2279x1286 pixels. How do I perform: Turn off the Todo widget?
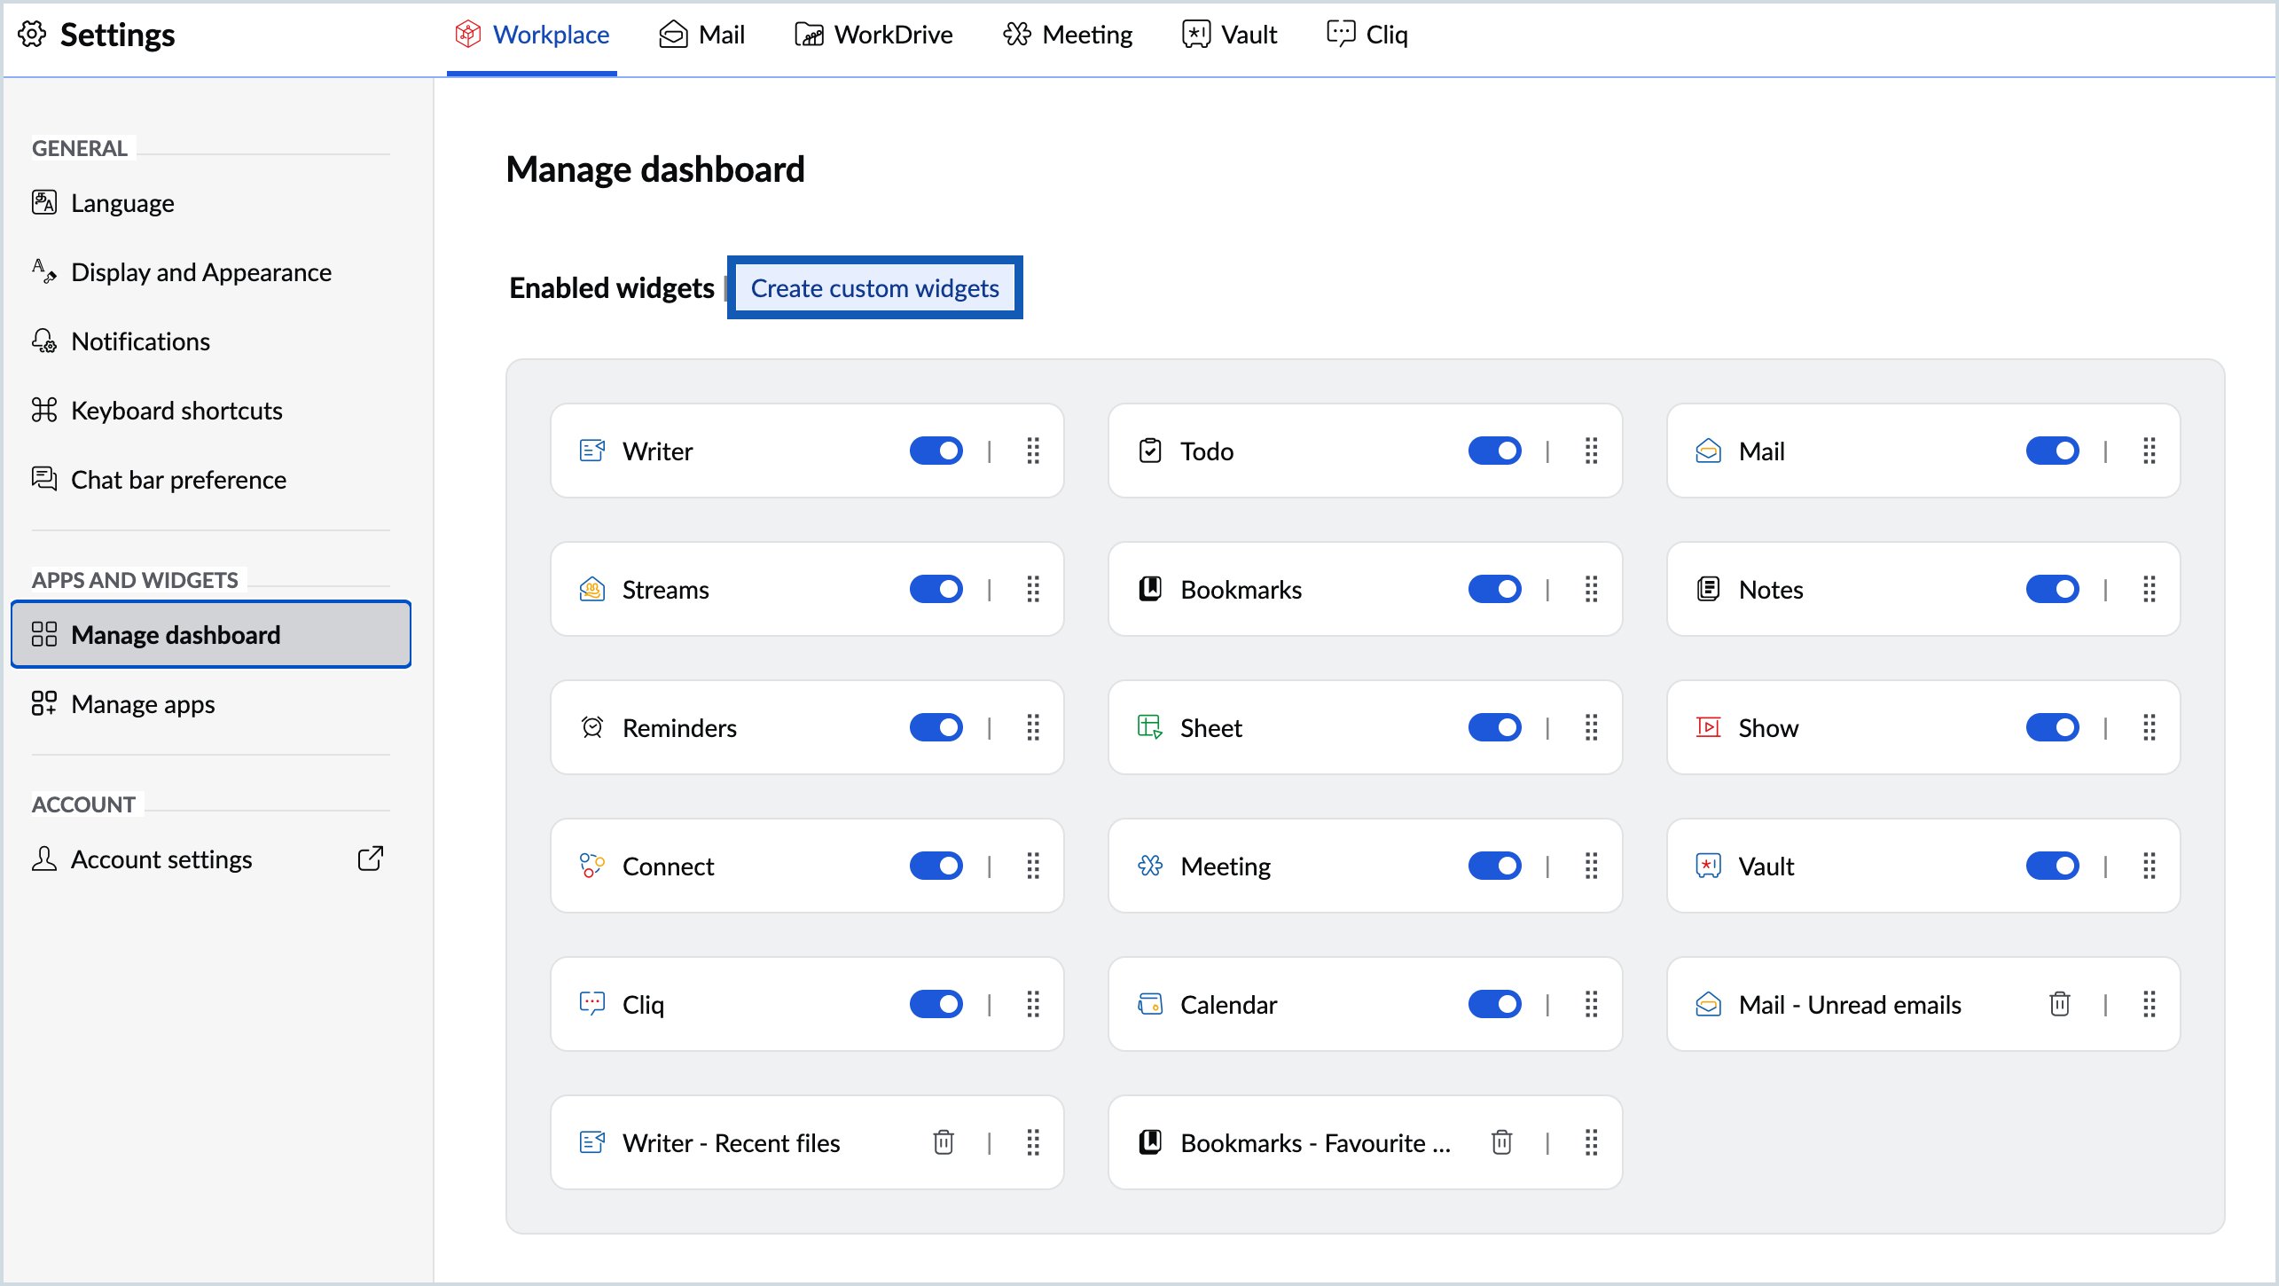[1495, 451]
